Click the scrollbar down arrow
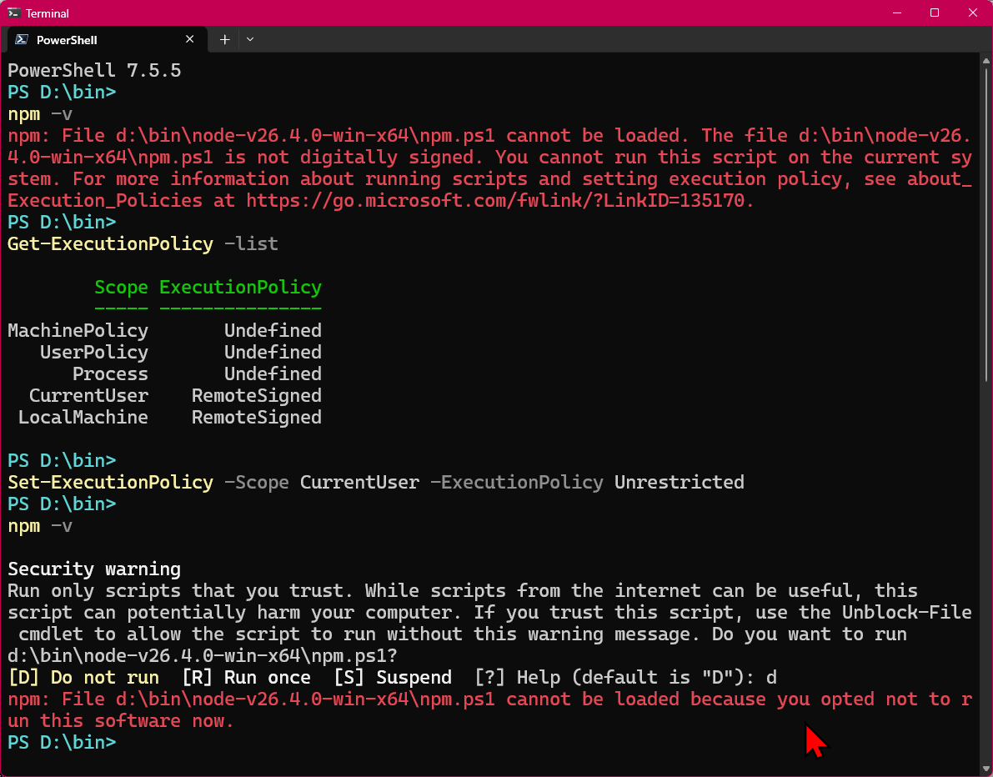This screenshot has height=777, width=993. pyautogui.click(x=986, y=769)
